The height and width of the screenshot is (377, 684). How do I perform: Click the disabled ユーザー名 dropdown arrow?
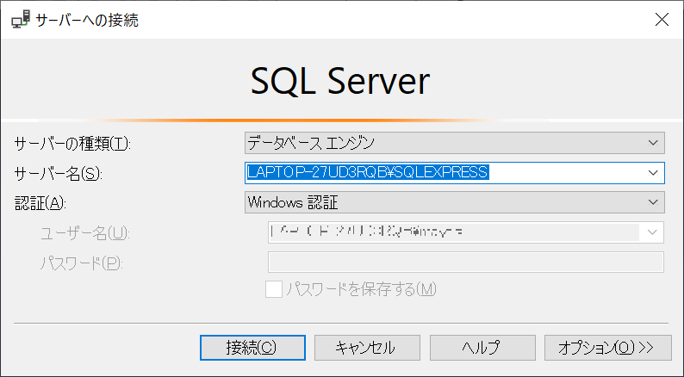pyautogui.click(x=652, y=232)
